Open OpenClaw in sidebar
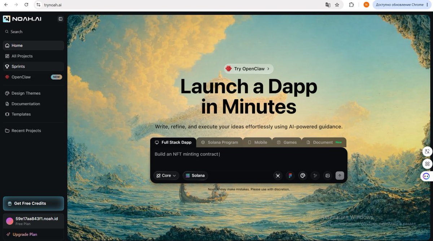Viewport: 433px width, 241px height. pyautogui.click(x=33, y=77)
